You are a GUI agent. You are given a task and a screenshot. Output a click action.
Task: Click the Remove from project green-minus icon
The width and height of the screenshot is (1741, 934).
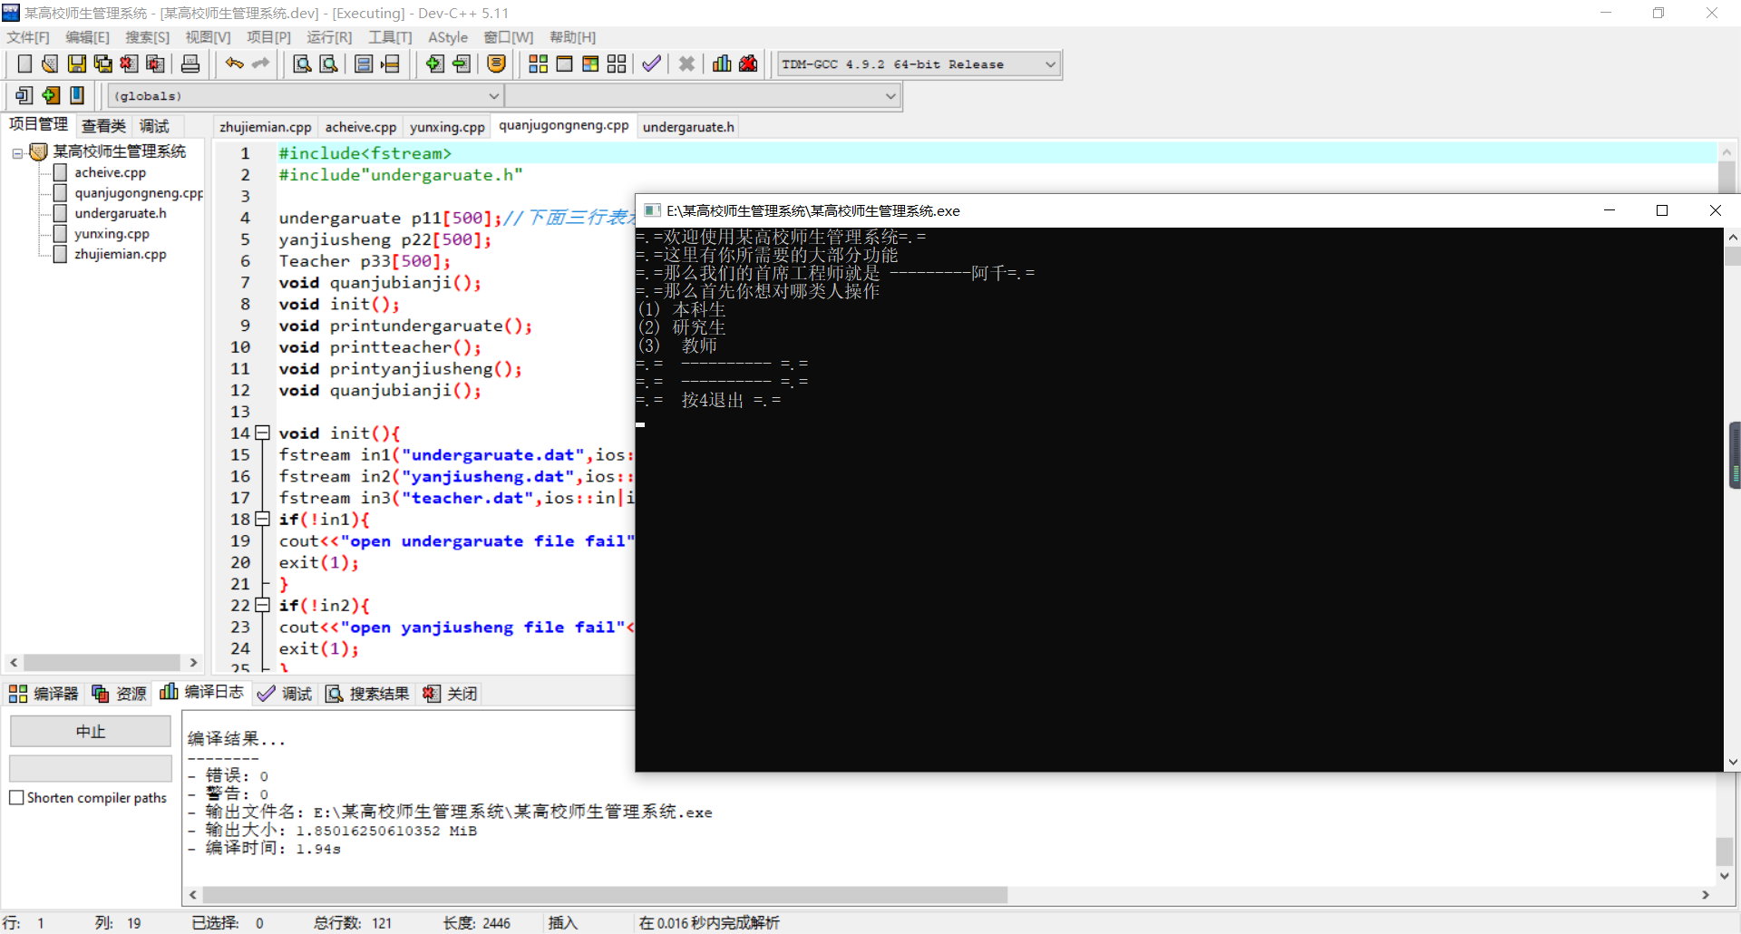pos(462,63)
